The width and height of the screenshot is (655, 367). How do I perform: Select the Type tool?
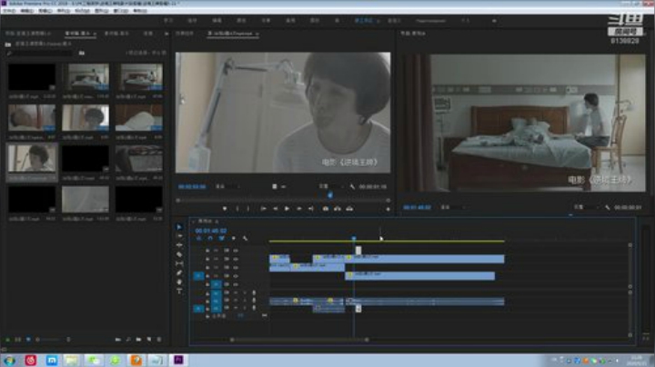[179, 291]
